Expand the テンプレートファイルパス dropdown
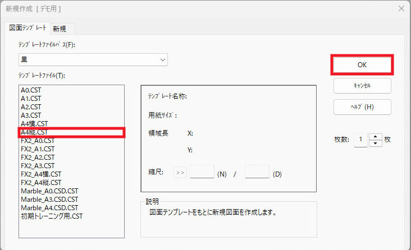This screenshot has width=411, height=250. coord(162,59)
